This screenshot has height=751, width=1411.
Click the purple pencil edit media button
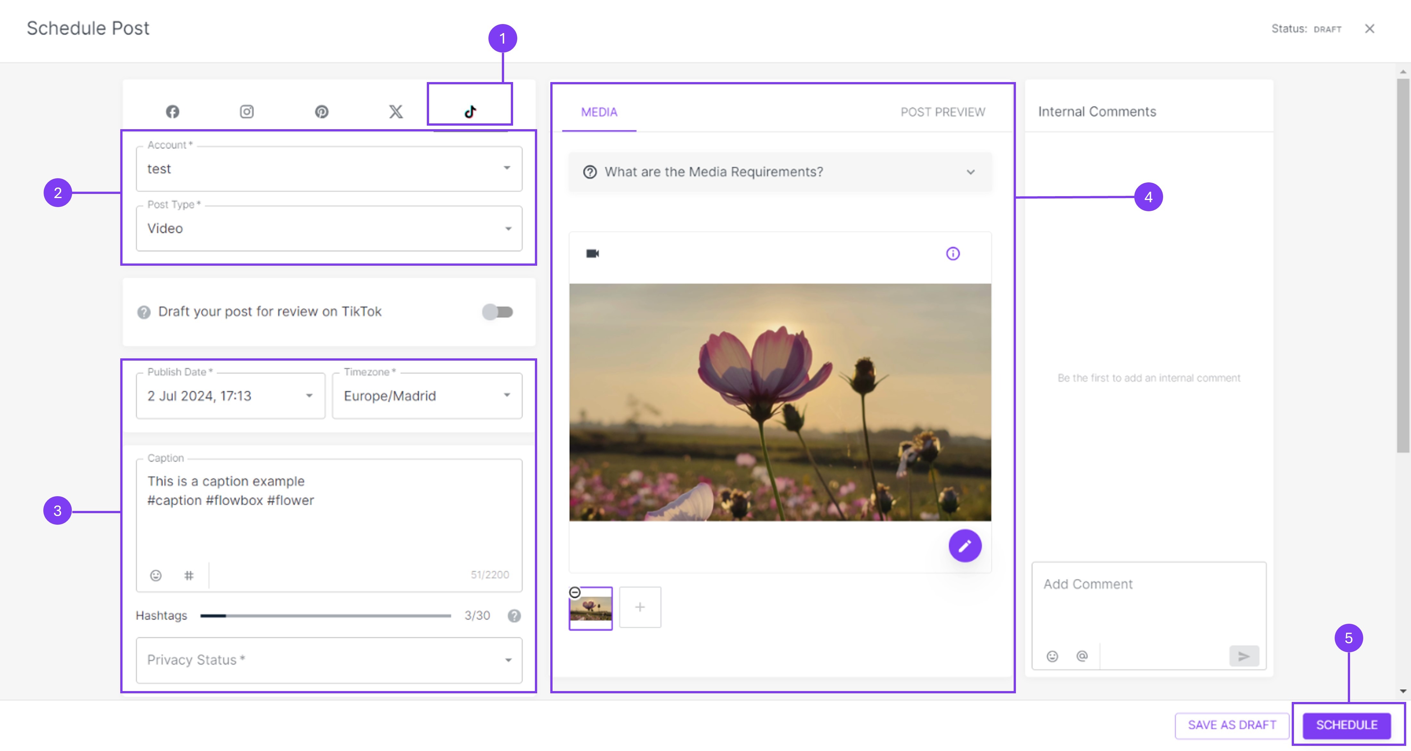pos(965,545)
